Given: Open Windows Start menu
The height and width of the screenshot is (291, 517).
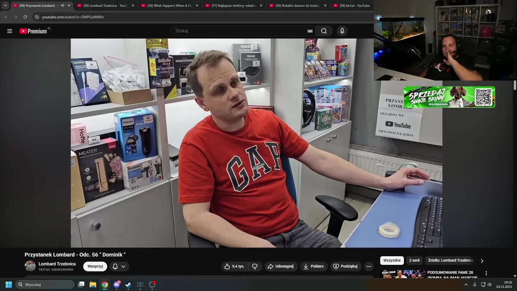Looking at the screenshot, I should pyautogui.click(x=8, y=285).
